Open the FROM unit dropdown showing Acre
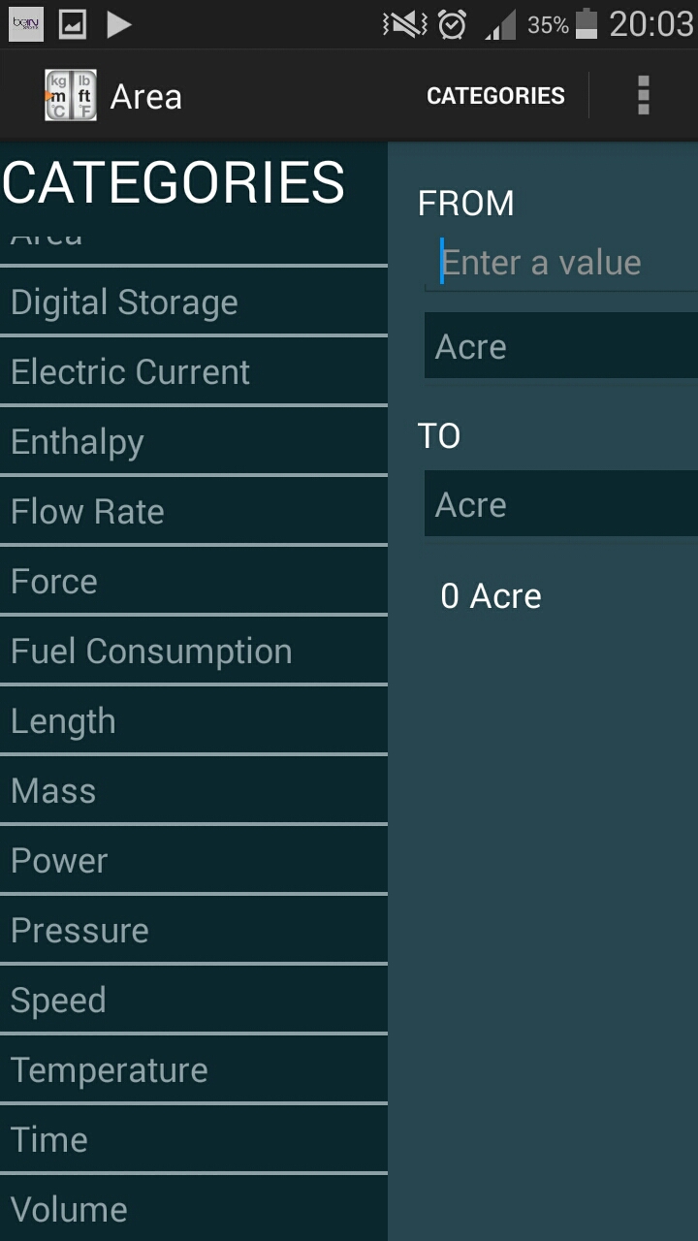 (x=560, y=346)
